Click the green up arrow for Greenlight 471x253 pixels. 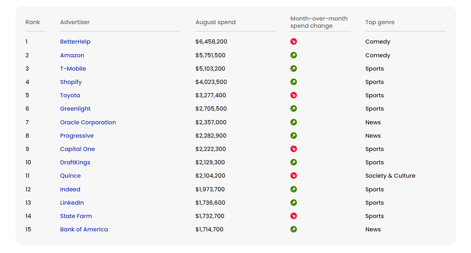(294, 108)
